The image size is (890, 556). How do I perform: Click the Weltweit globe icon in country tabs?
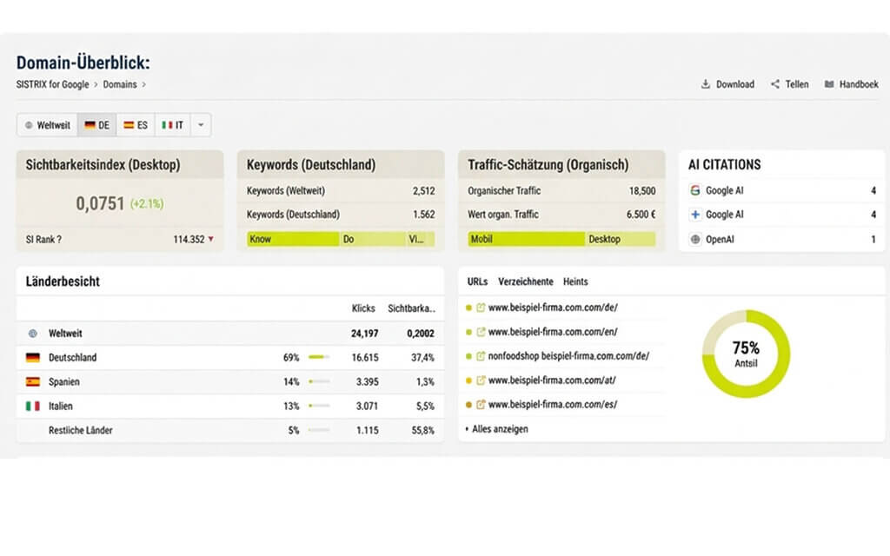(x=29, y=125)
